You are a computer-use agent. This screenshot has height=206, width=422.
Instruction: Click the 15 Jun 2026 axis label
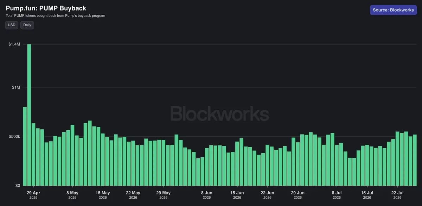pos(237,195)
